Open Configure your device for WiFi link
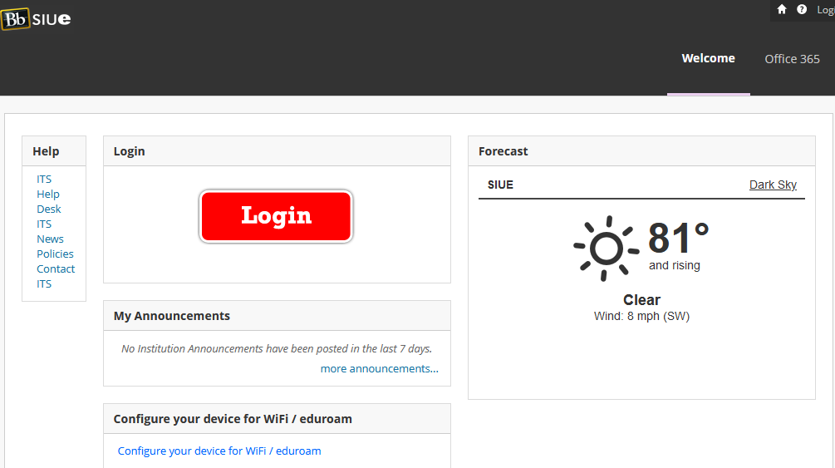The width and height of the screenshot is (835, 468). (219, 451)
